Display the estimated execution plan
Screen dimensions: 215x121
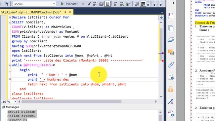click(x=95, y=4)
